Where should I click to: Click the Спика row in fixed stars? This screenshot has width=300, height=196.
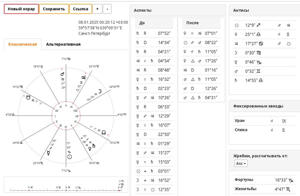[265, 130]
